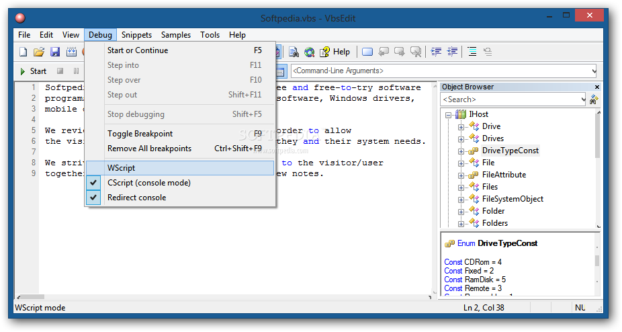Expand the Drive node

[x=461, y=127]
